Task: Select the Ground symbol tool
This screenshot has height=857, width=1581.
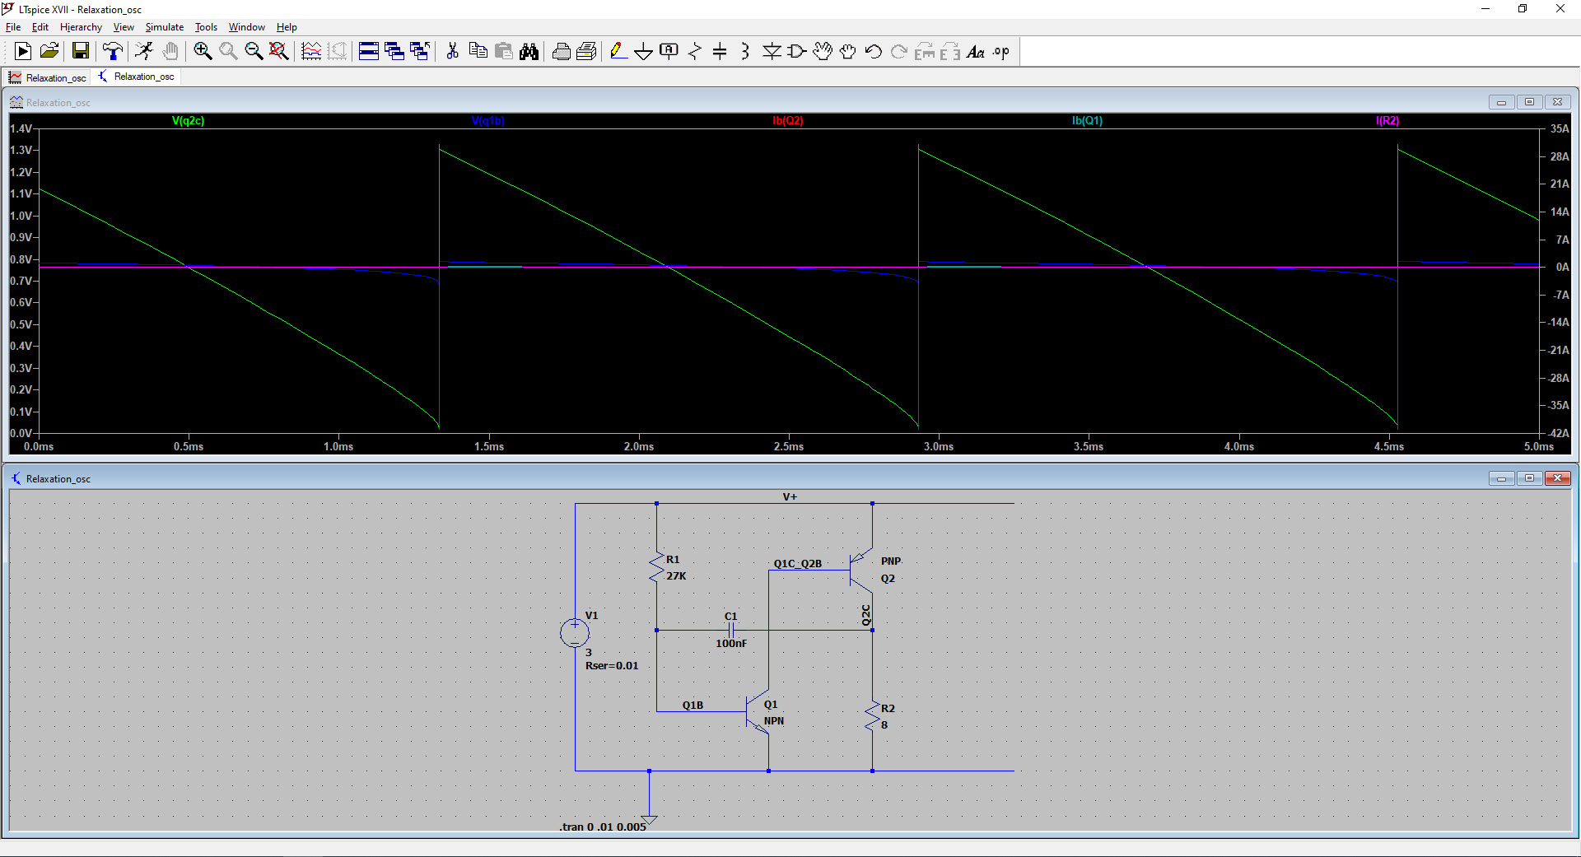Action: (644, 51)
